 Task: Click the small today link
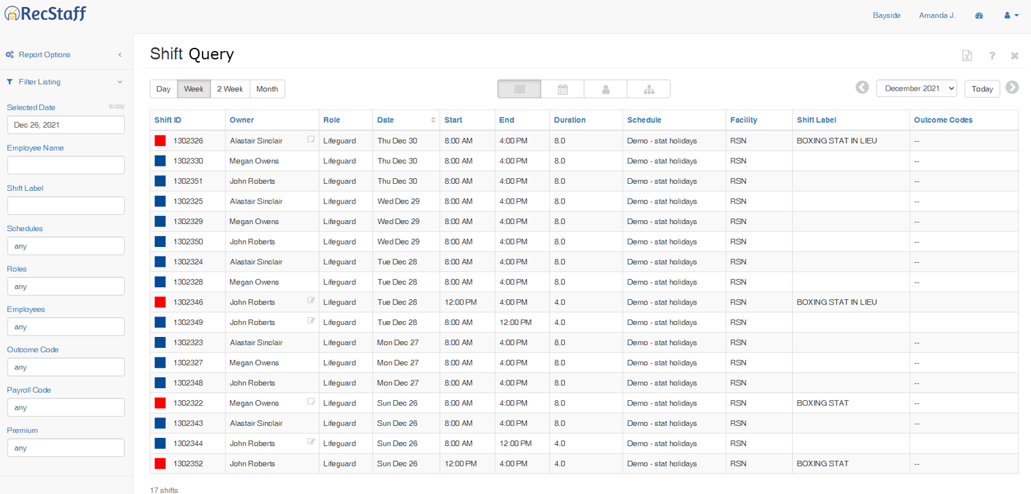click(116, 107)
